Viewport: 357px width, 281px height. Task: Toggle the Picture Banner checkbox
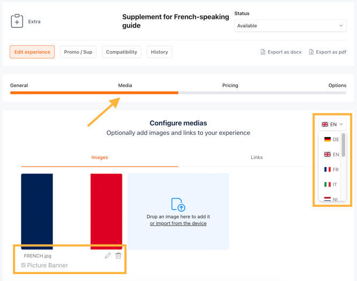(x=23, y=265)
